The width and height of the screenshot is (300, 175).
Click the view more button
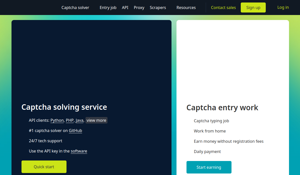point(96,120)
